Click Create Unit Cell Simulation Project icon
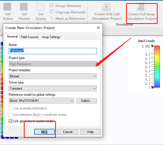The height and width of the screenshot is (145, 163). pyautogui.click(x=106, y=7)
